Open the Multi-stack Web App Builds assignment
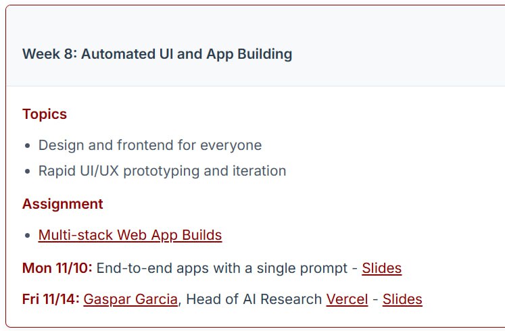Screen dimensions: 505x331 130,235
